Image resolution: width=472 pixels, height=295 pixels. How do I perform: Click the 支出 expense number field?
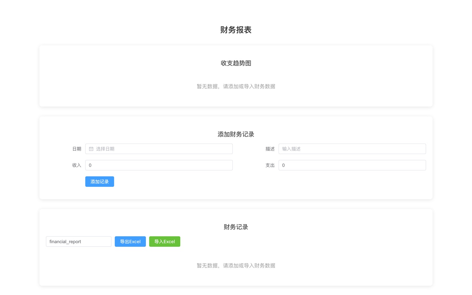352,165
